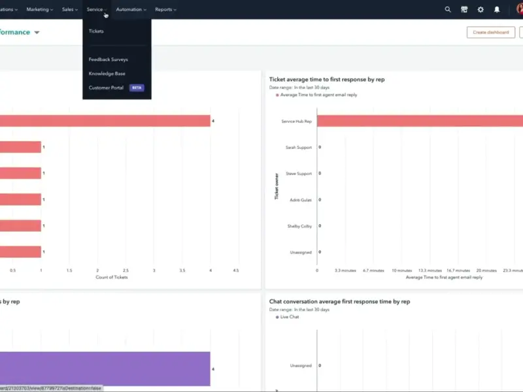Open the Marketing menu dropdown

pyautogui.click(x=40, y=10)
